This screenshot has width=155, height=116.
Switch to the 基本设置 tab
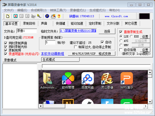[x=11, y=24]
